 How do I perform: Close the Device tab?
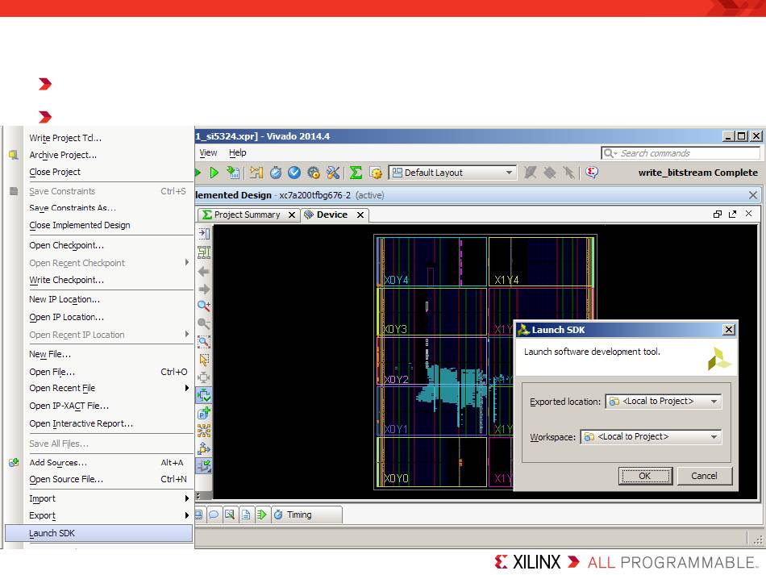pyautogui.click(x=360, y=215)
